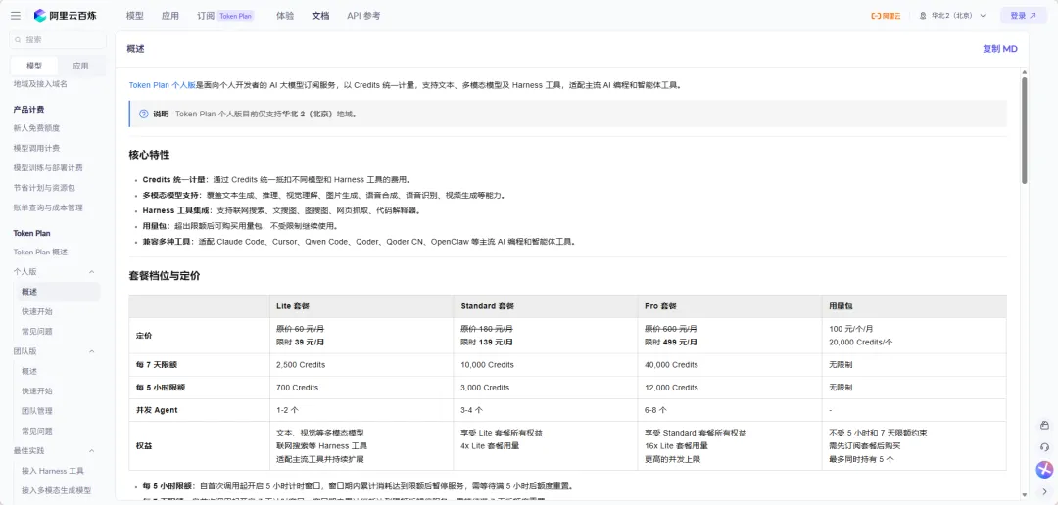This screenshot has height=505, width=1058.
Task: Click the orange 阿里云 logo
Action: [x=886, y=16]
